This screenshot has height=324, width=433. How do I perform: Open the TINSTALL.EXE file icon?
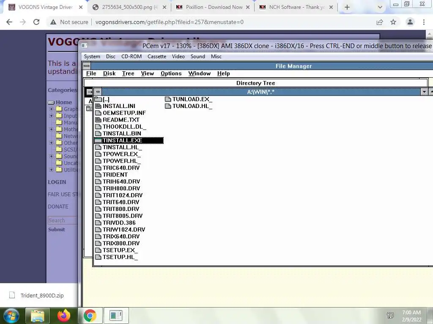tap(98, 140)
